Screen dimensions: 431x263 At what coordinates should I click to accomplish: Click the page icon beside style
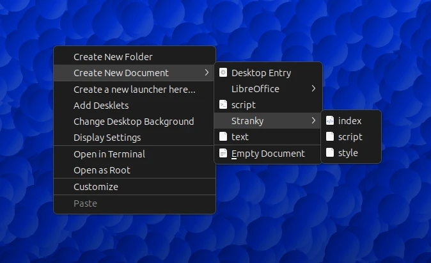pyautogui.click(x=330, y=152)
